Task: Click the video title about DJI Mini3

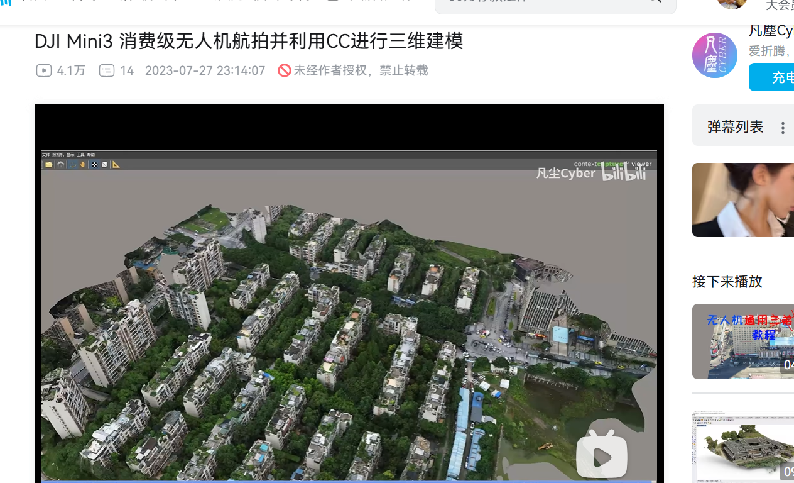Action: 249,42
